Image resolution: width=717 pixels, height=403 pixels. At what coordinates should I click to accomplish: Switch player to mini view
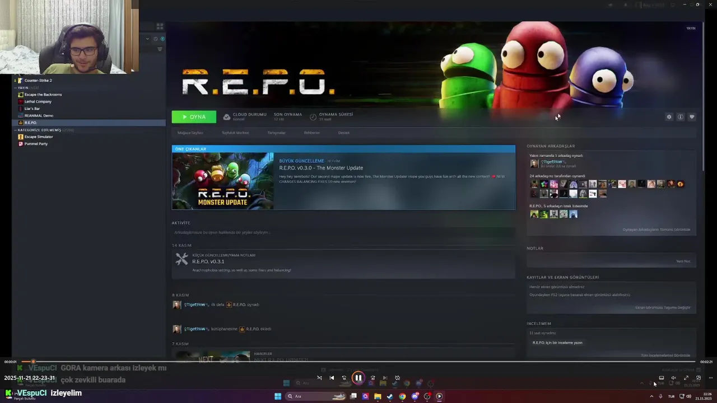699,378
